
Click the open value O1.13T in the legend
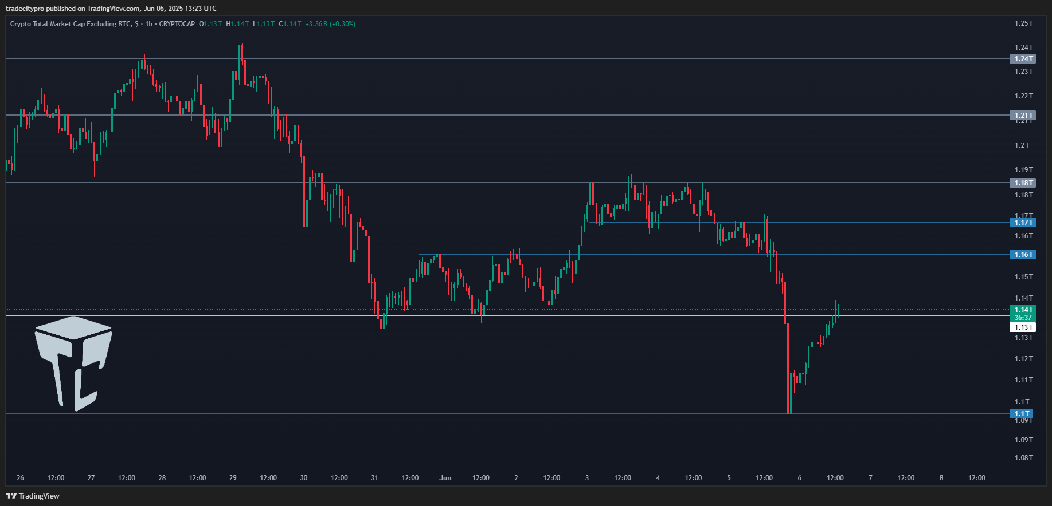(x=210, y=24)
